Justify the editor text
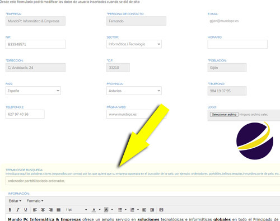 point(58,210)
